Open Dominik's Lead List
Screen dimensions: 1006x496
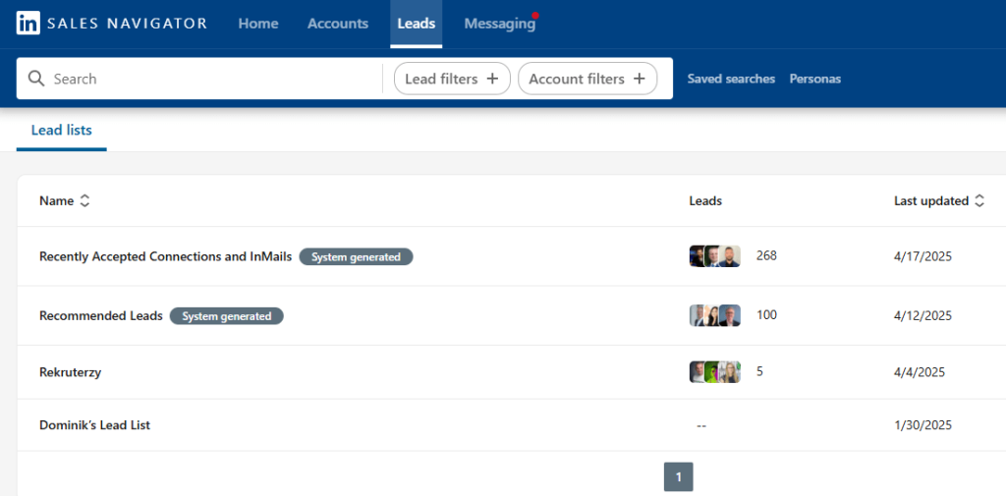point(94,424)
